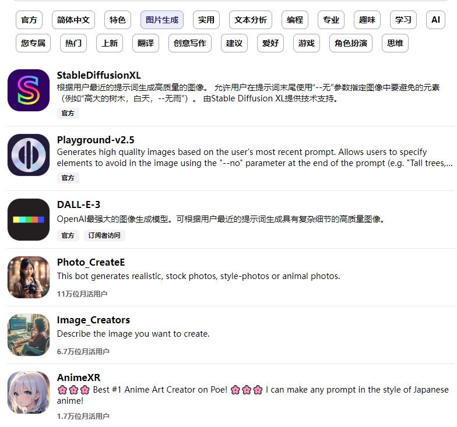Pick the 角色扮演 category chip

click(351, 43)
